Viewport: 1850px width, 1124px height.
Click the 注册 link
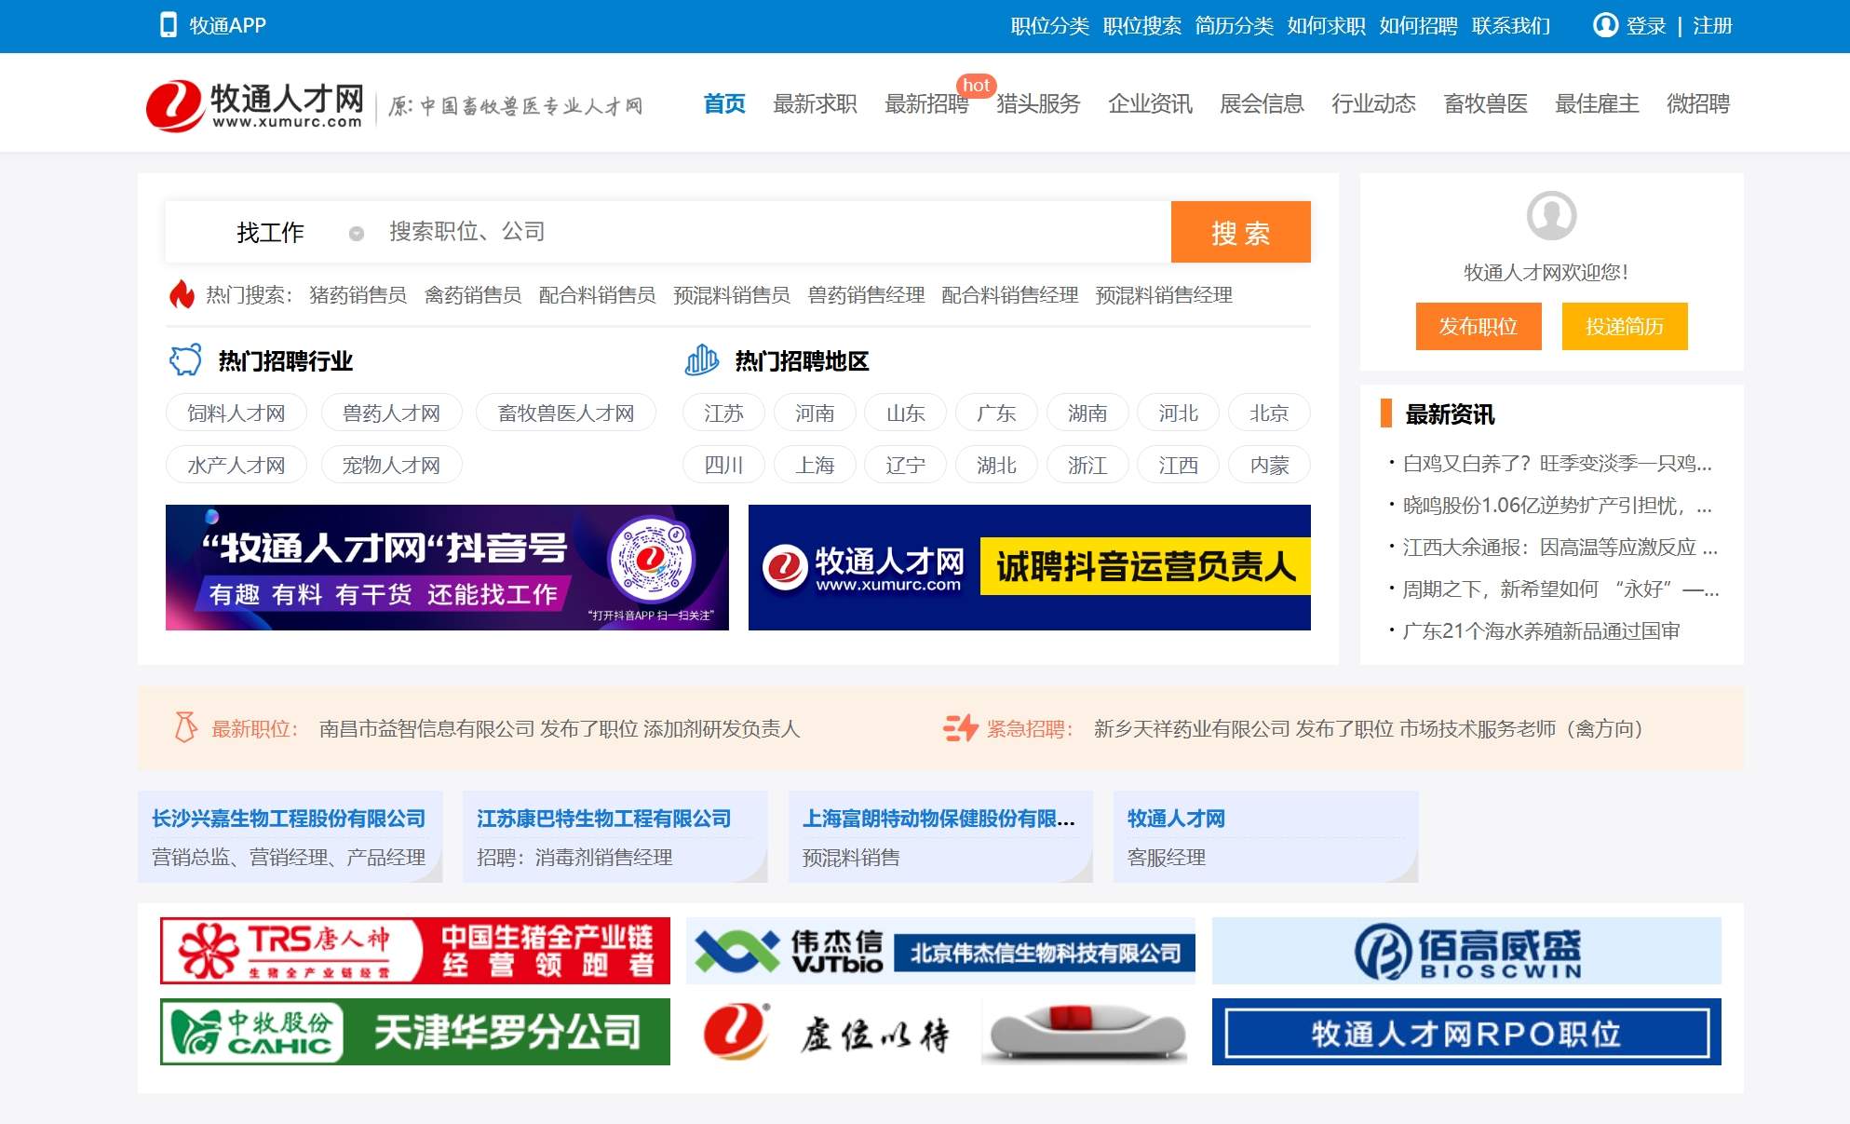tap(1712, 26)
